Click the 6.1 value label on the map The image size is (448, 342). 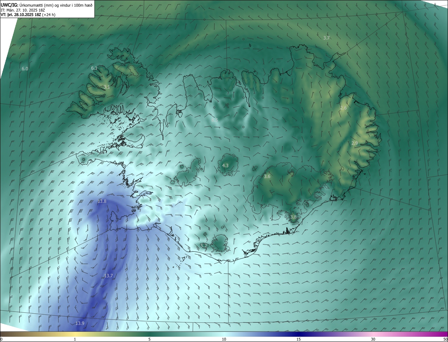pyautogui.click(x=94, y=68)
